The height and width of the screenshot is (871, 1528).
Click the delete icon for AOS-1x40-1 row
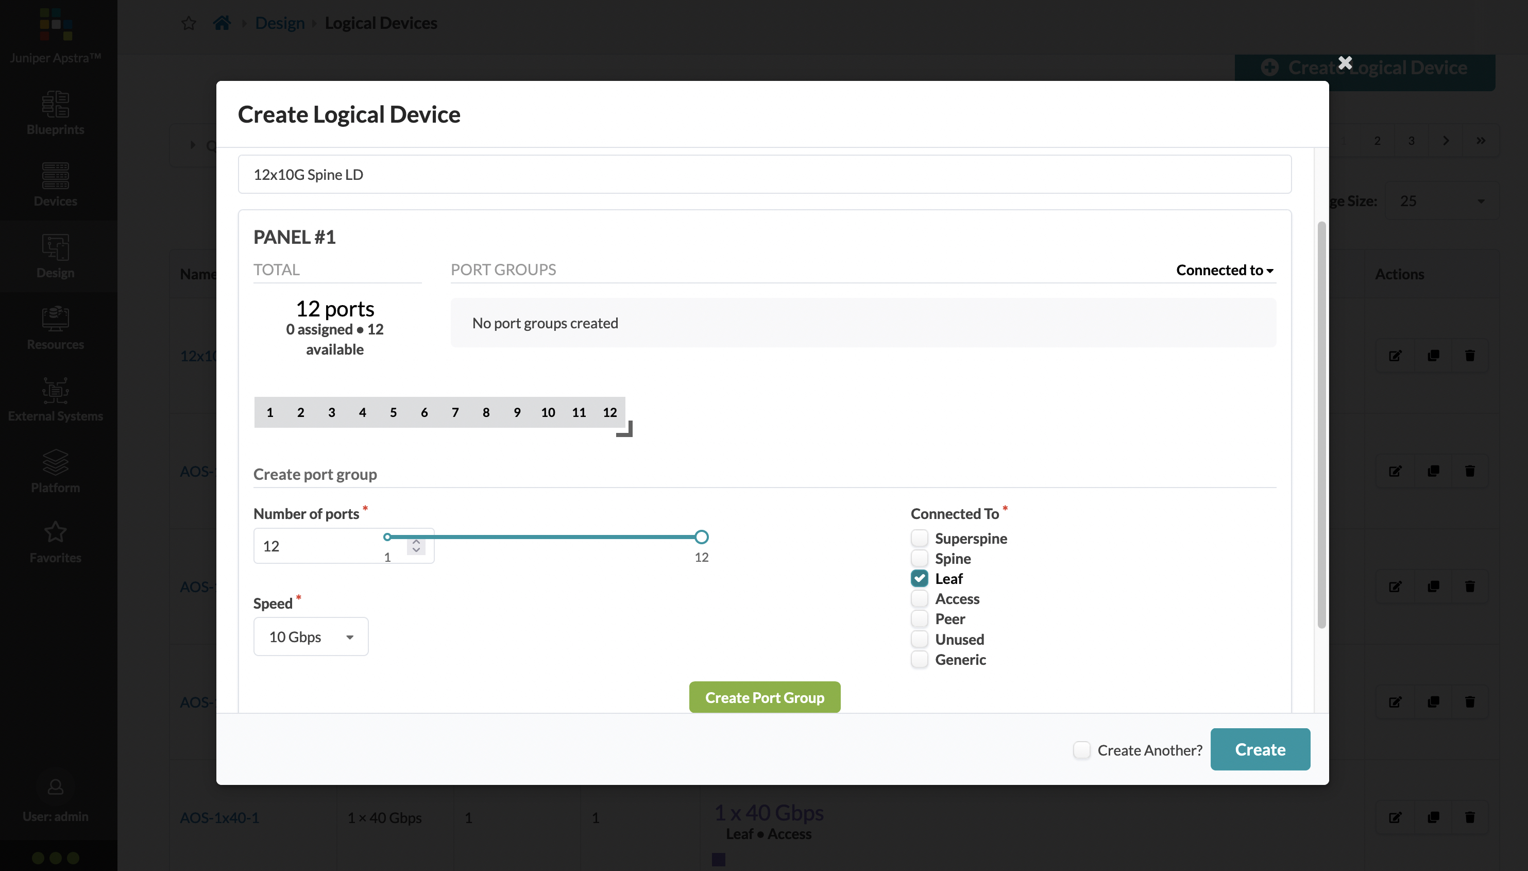pyautogui.click(x=1470, y=817)
